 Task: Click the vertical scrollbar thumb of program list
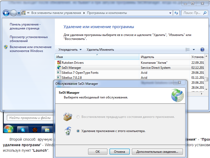[x=207, y=79]
